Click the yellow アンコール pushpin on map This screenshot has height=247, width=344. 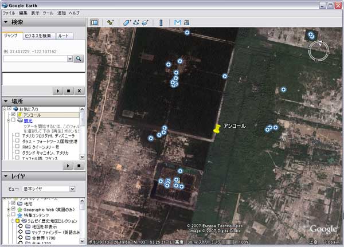[217, 130]
